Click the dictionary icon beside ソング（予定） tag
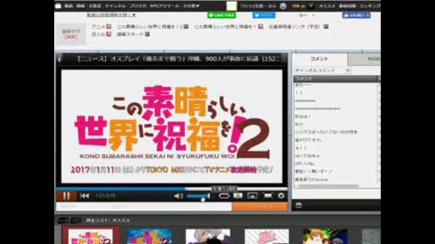The image size is (435, 244). pyautogui.click(x=326, y=27)
